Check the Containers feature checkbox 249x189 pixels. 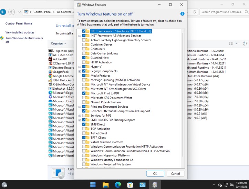pos(84,49)
